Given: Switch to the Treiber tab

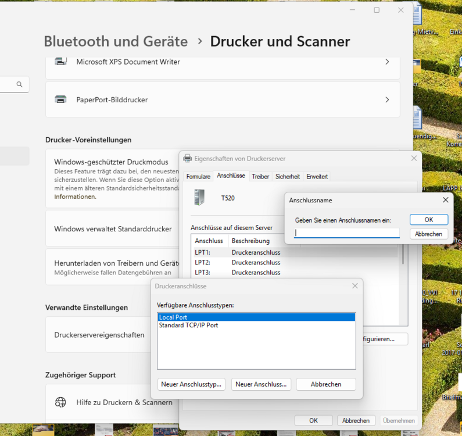Looking at the screenshot, I should click(x=260, y=176).
